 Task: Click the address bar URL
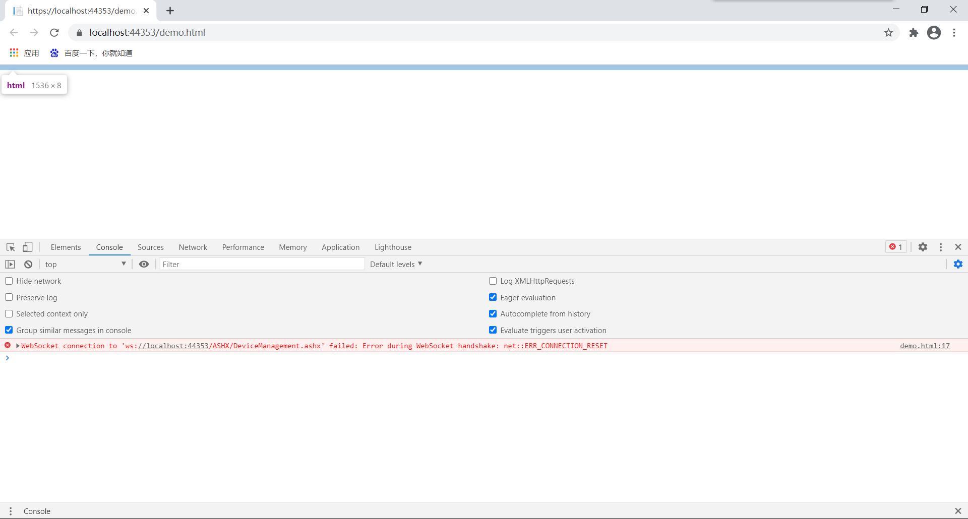[x=147, y=33]
